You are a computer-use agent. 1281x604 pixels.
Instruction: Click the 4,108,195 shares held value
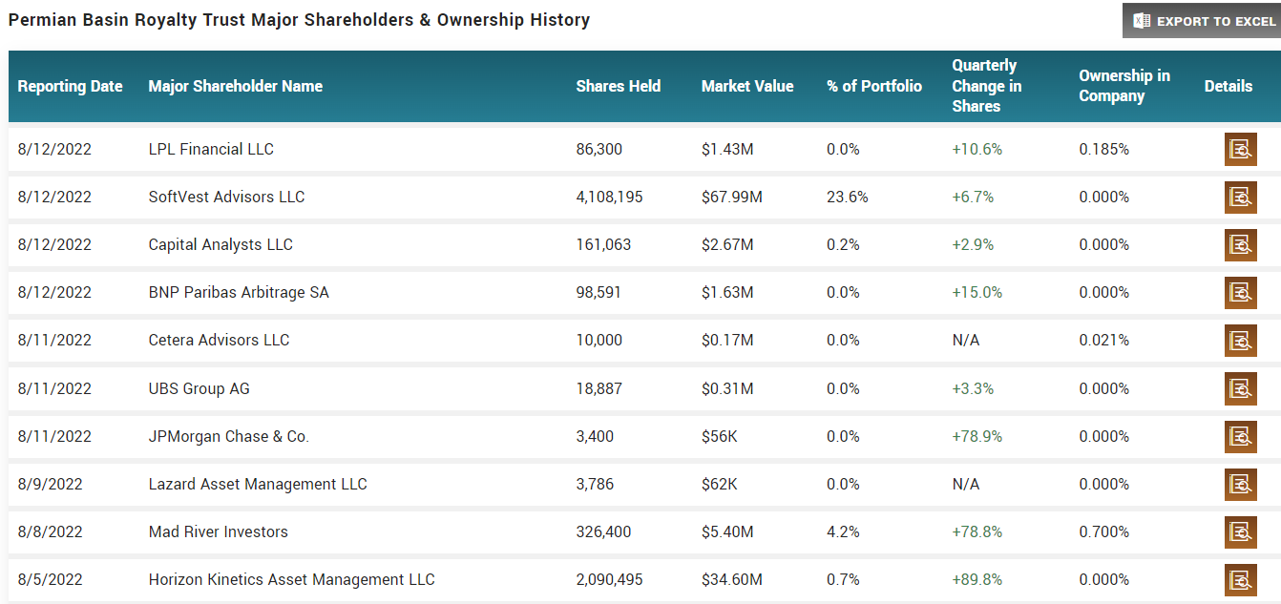tap(609, 197)
